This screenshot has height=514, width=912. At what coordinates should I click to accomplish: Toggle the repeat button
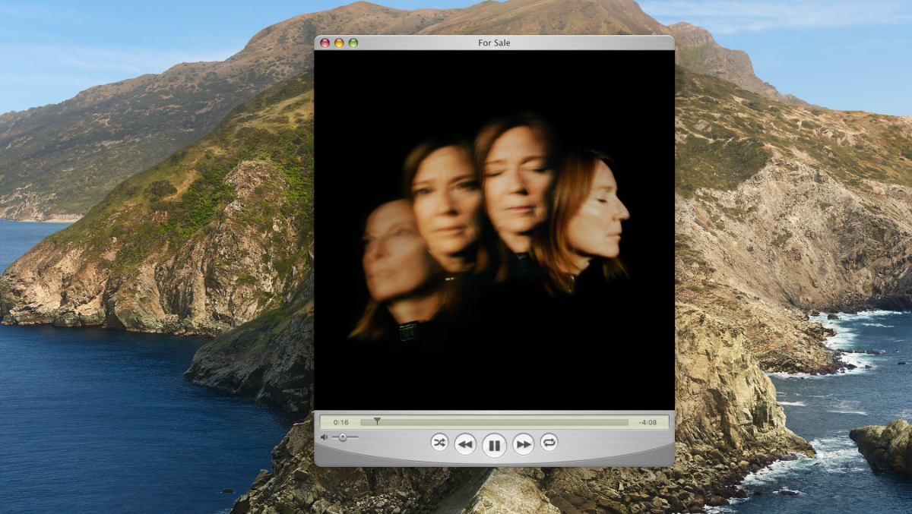(x=549, y=442)
